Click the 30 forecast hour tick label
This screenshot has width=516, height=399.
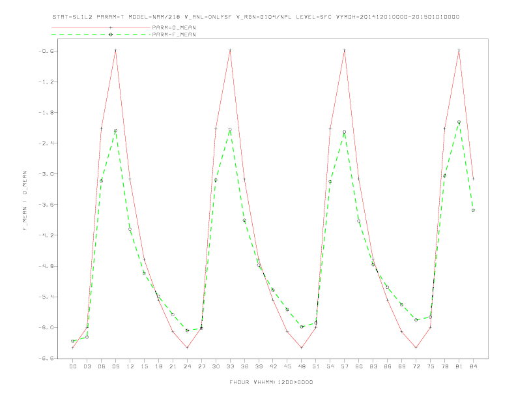pos(216,366)
